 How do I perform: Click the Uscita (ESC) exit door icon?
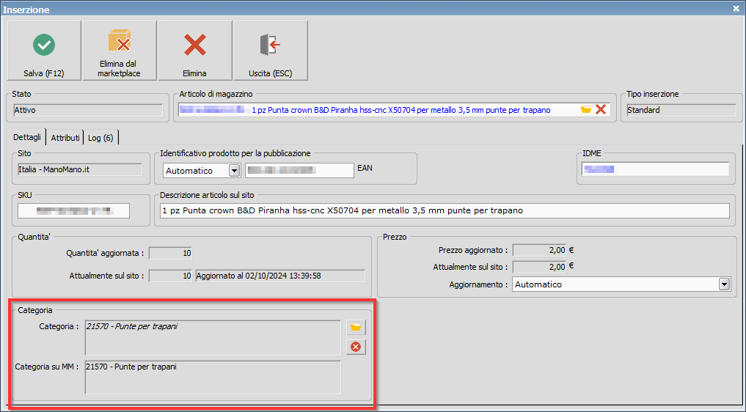click(270, 50)
